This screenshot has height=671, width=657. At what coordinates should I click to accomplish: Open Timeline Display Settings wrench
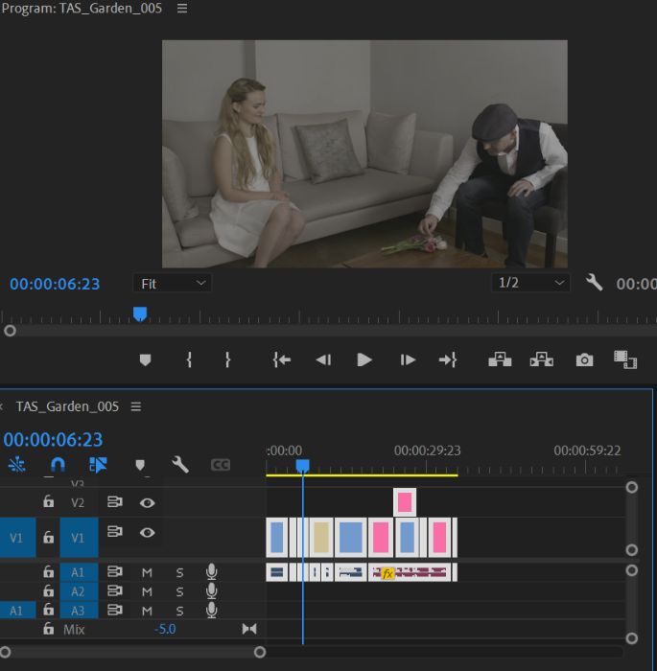pyautogui.click(x=180, y=464)
